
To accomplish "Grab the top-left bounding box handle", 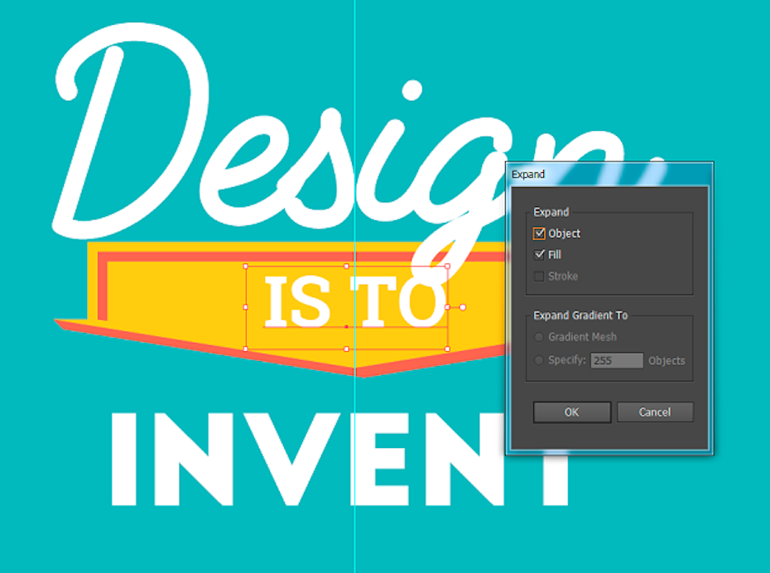I will [246, 267].
